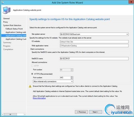Click the yellow warning triangle icon
The height and width of the screenshot is (117, 134).
[30, 86]
